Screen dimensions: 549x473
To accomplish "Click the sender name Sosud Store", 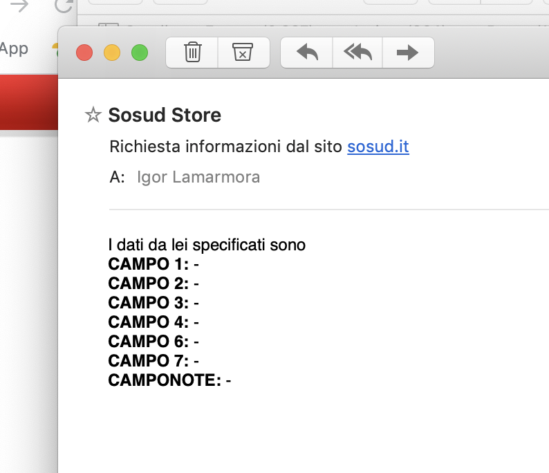I will [x=165, y=115].
